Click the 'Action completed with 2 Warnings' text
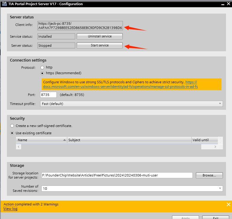This screenshot has width=232, height=219. tap(31, 204)
